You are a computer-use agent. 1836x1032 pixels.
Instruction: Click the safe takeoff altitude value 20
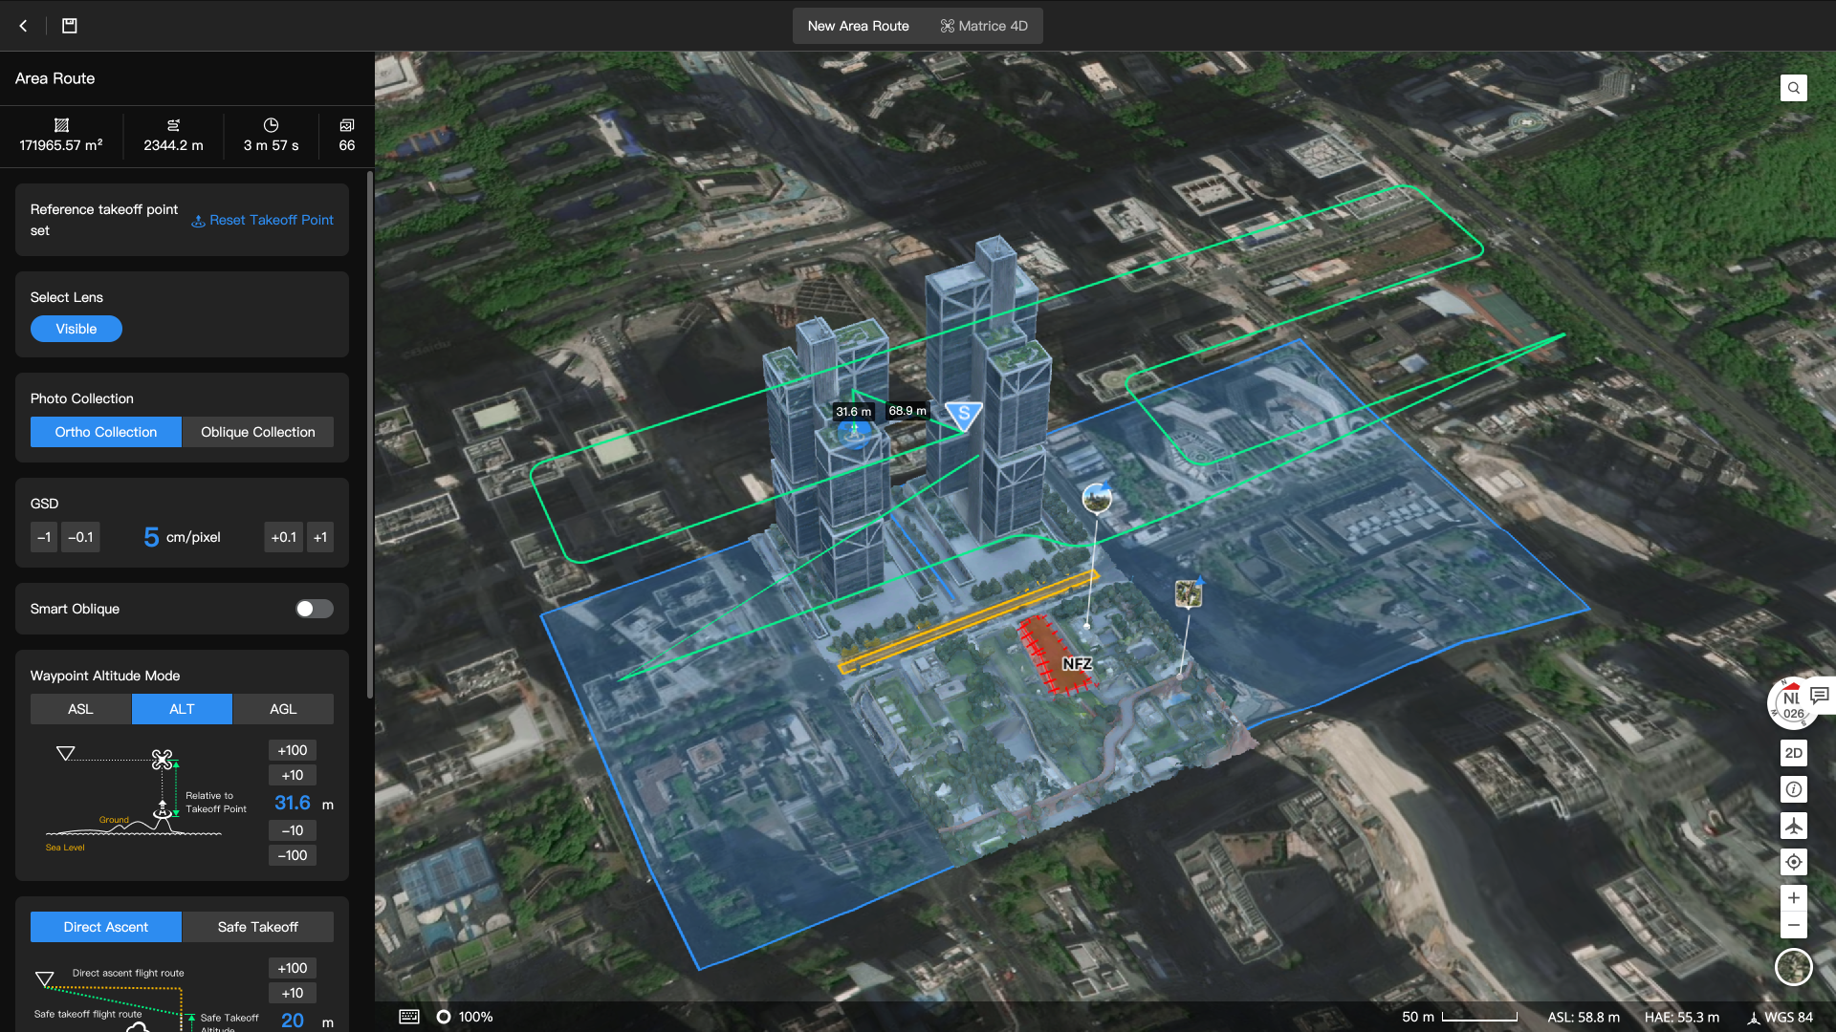[293, 1021]
